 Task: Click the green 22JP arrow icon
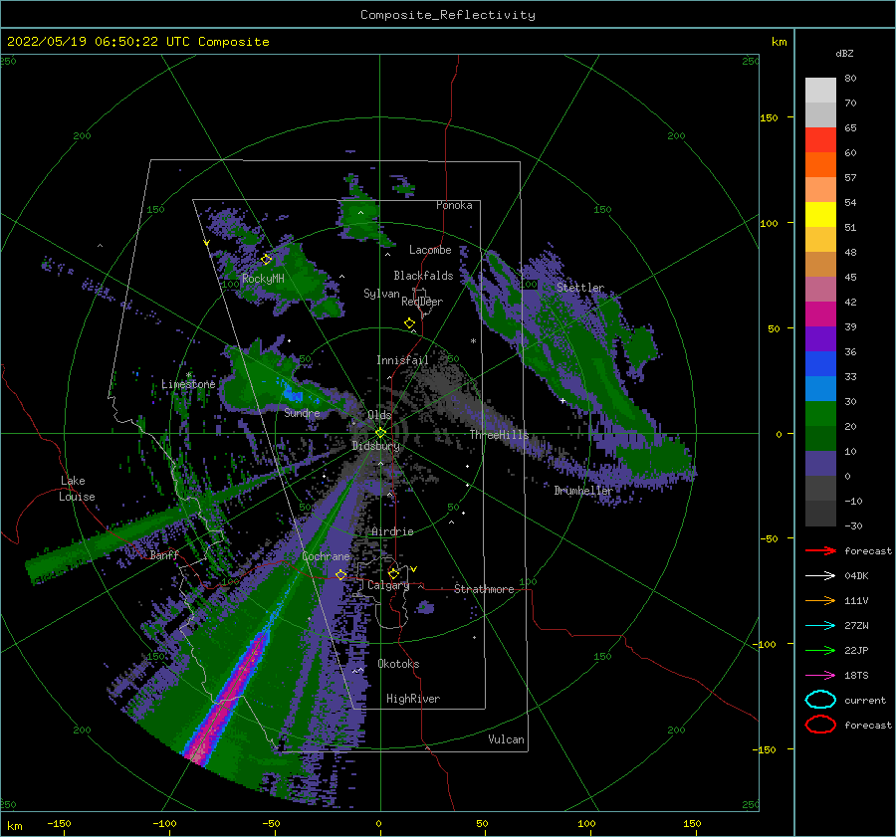point(820,650)
